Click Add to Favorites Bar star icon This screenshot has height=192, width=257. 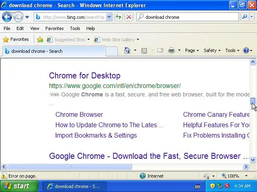40,40
